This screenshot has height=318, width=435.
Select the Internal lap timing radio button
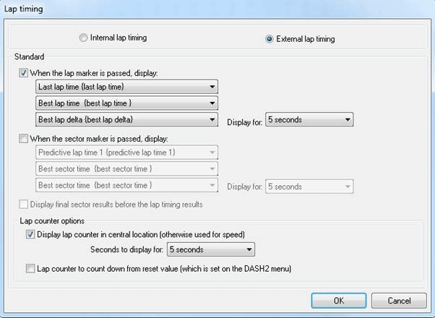(84, 38)
